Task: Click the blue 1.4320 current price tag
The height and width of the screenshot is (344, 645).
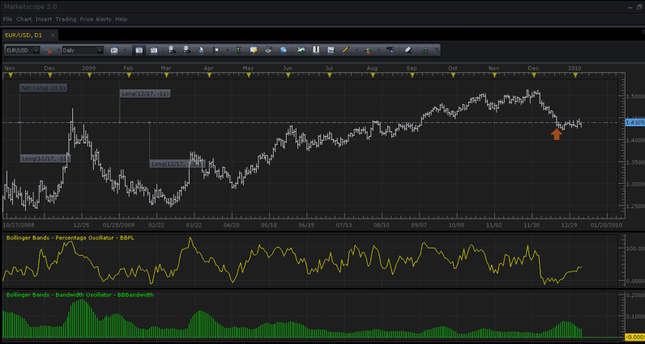Action: [x=634, y=122]
